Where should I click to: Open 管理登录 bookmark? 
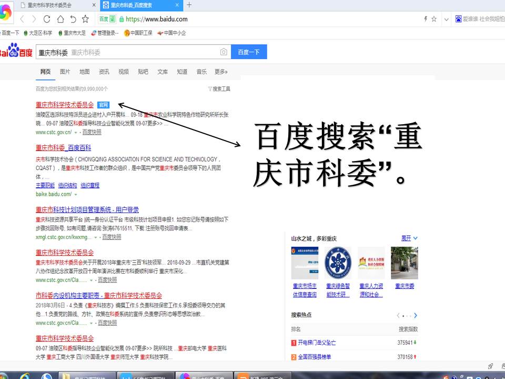[x=105, y=33]
